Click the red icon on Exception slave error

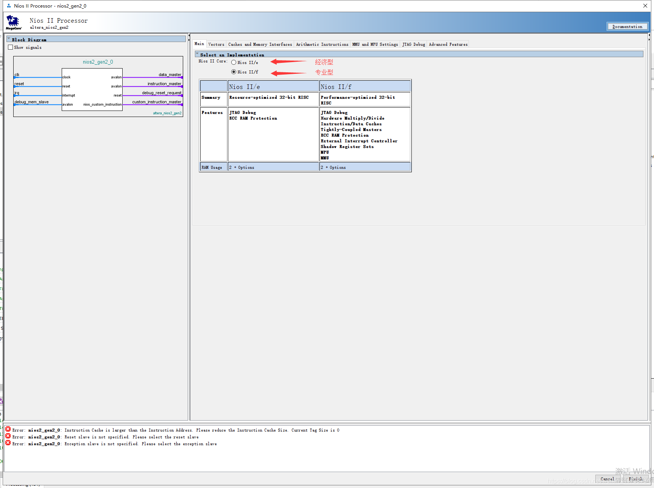coord(8,443)
